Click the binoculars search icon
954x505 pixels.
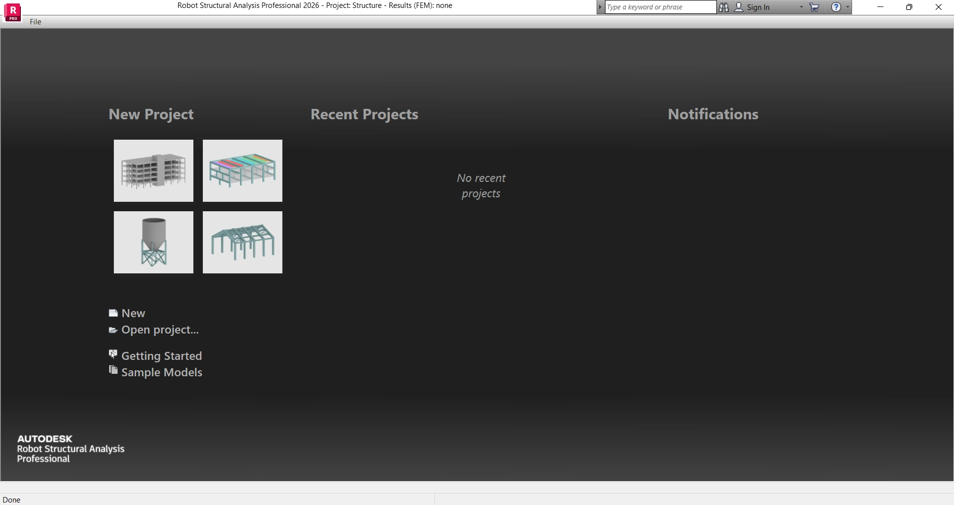(x=724, y=7)
